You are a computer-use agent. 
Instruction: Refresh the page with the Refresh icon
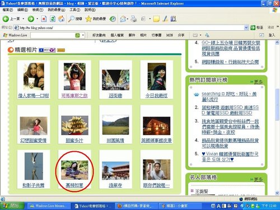(53, 18)
